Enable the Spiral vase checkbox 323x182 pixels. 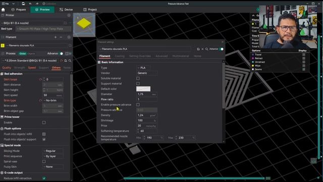click(44, 161)
